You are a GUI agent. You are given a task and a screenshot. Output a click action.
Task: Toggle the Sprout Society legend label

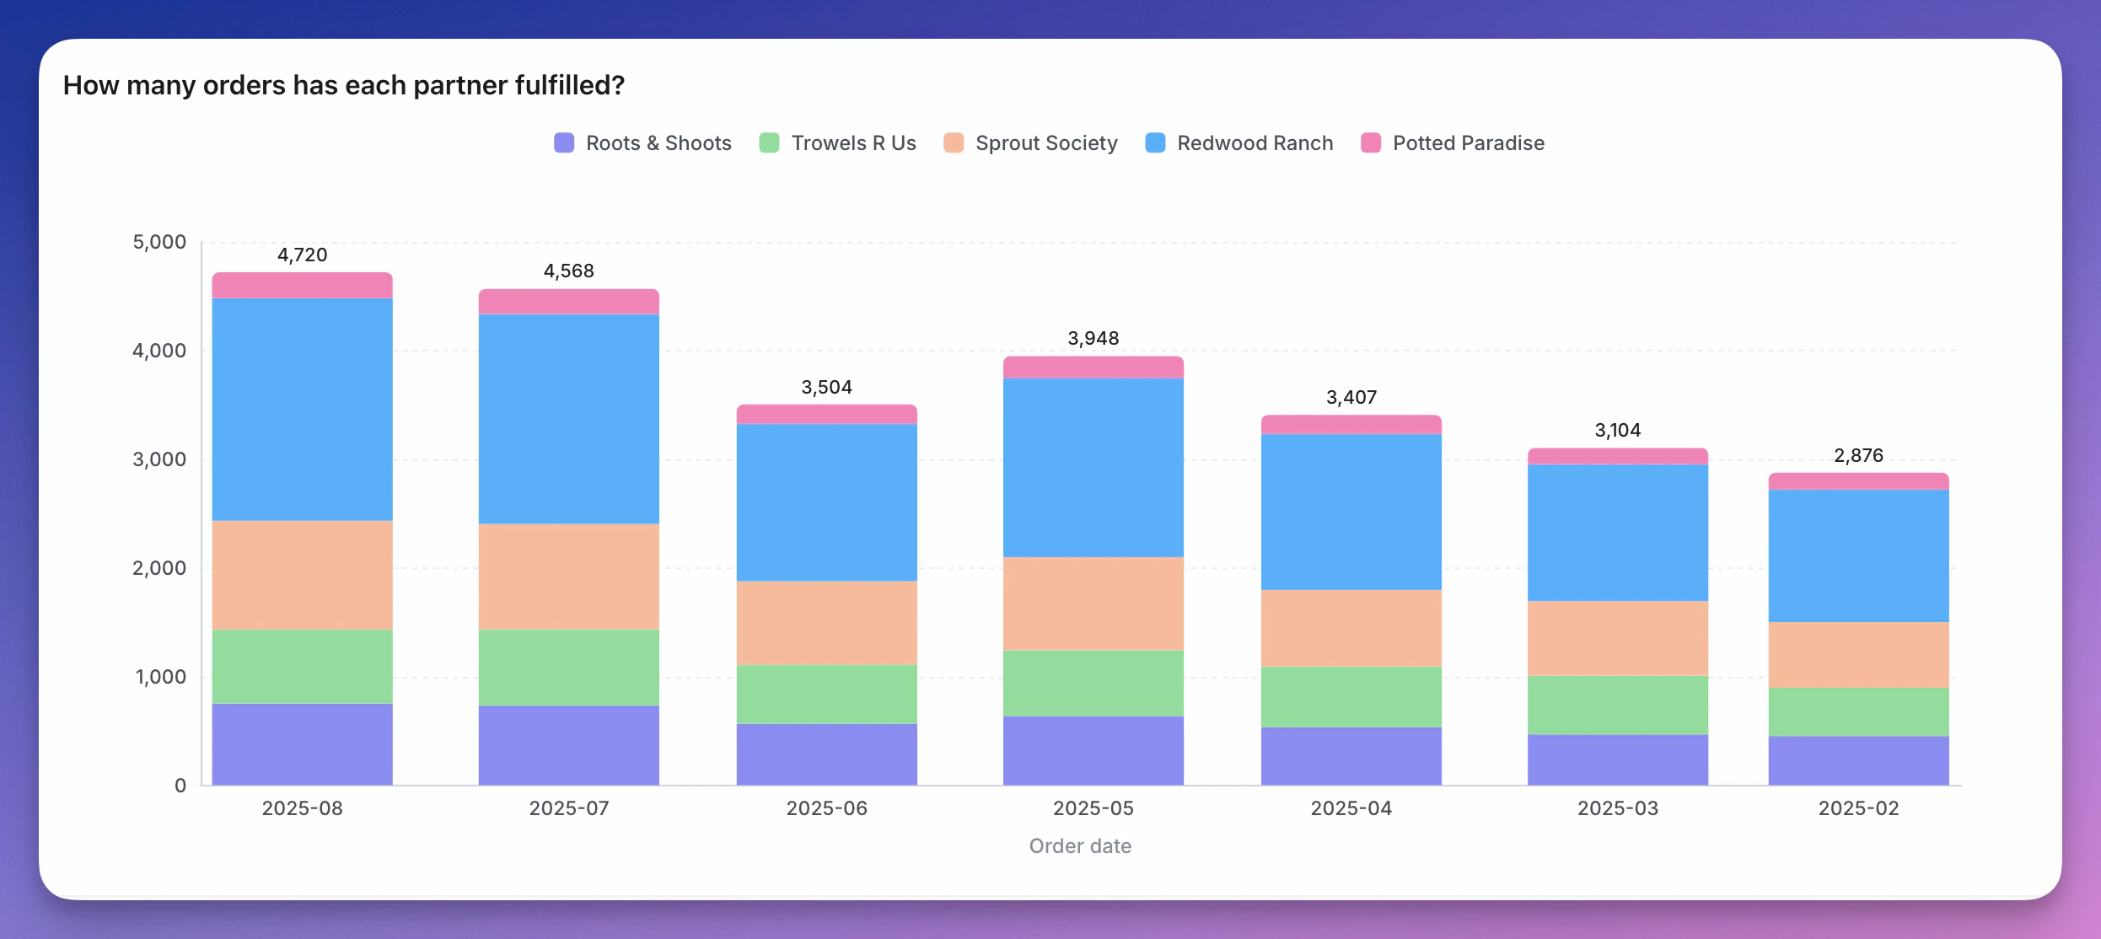1046,143
